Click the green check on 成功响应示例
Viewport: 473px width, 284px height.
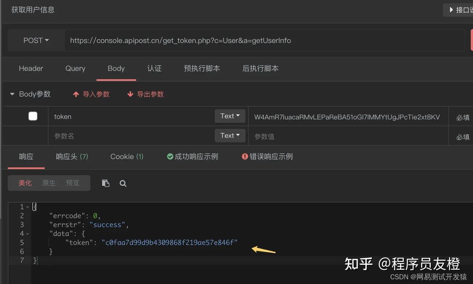pos(170,156)
